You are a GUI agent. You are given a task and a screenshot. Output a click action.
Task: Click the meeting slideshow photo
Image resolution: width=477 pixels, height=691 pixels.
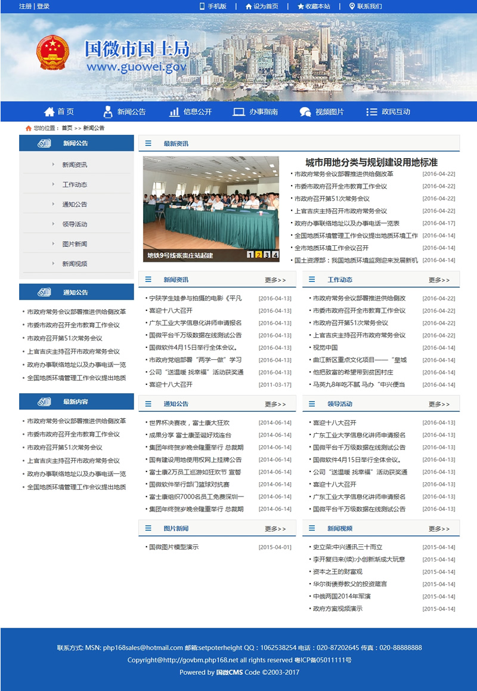pyautogui.click(x=210, y=209)
